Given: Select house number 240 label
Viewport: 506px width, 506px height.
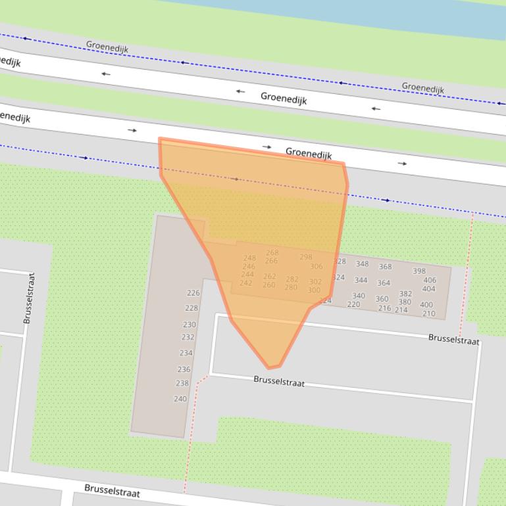Looking at the screenshot, I should (180, 399).
